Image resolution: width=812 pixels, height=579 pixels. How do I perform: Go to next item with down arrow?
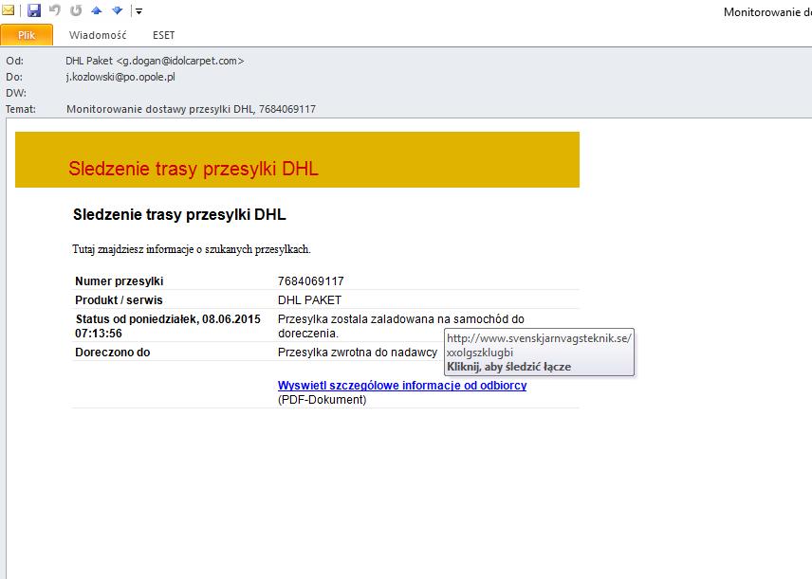pos(118,9)
